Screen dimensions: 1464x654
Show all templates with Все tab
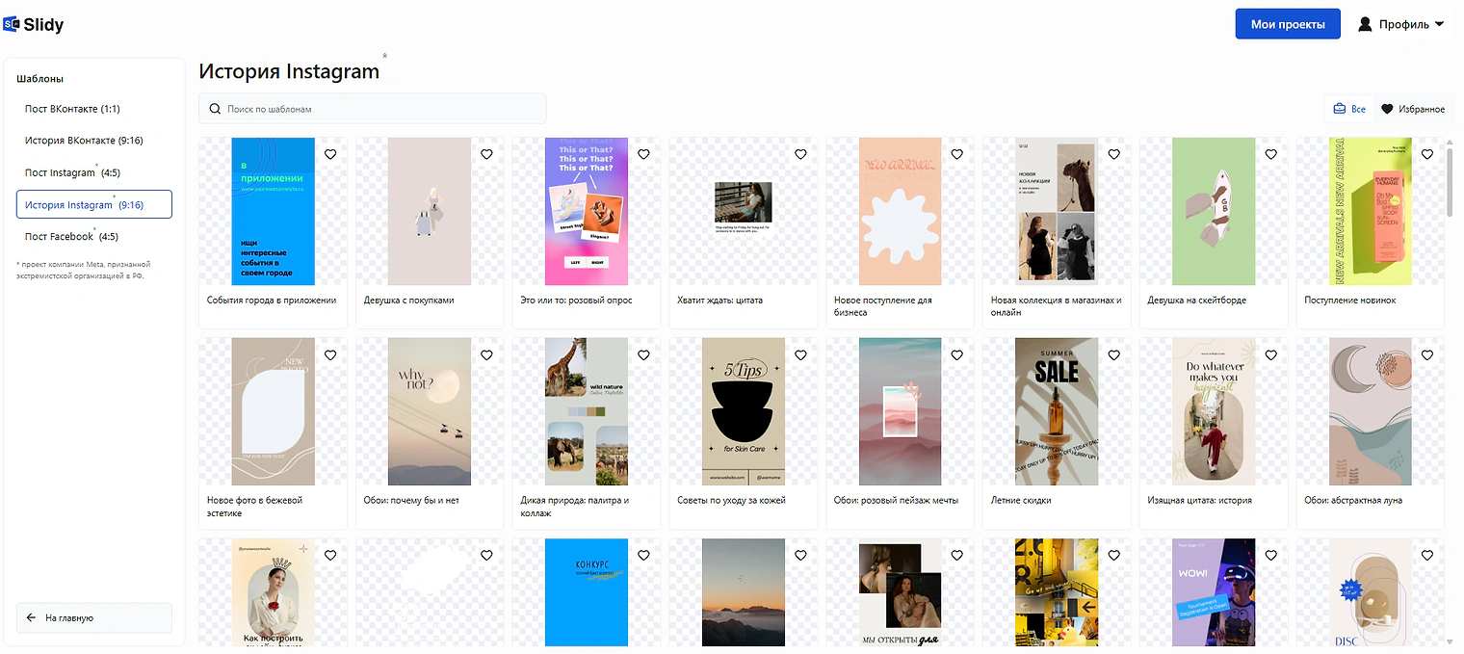tap(1349, 109)
